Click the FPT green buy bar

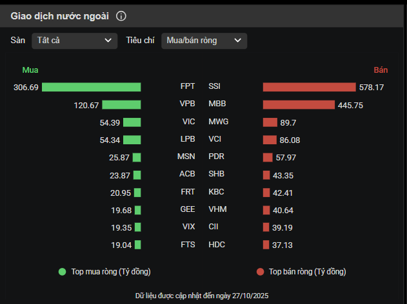tap(91, 87)
